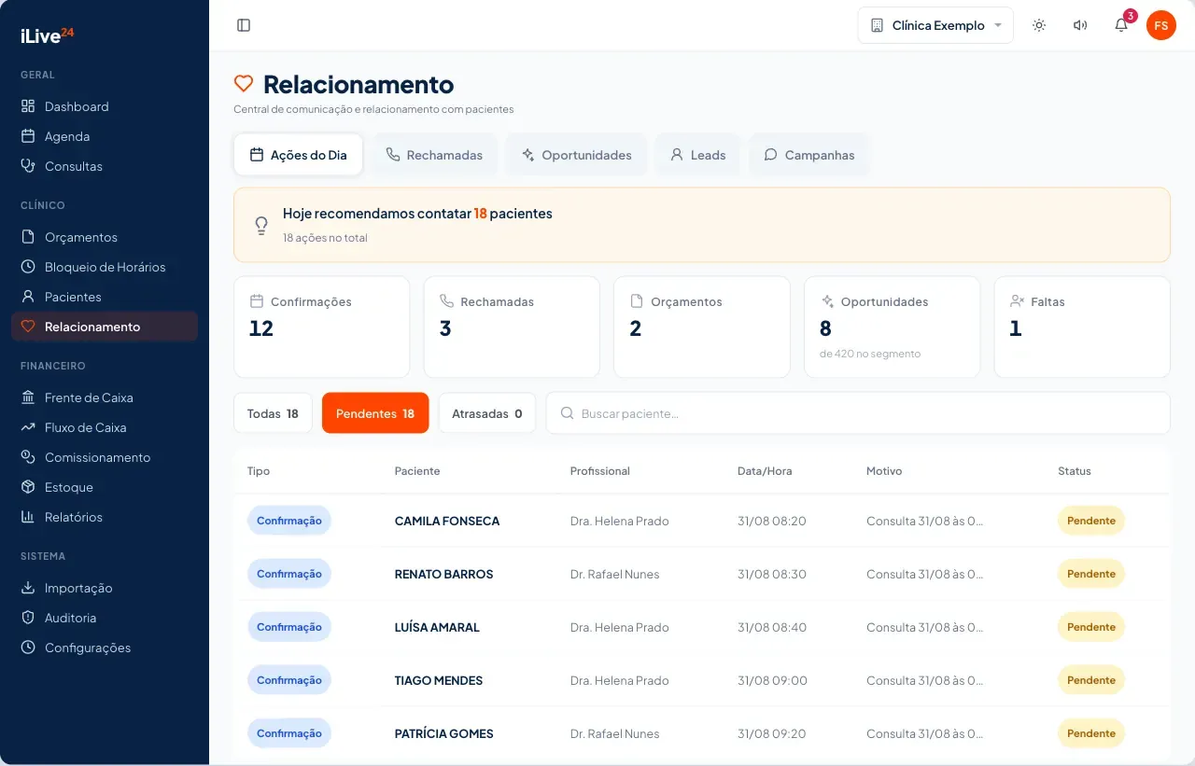Click the 31/08 09:00 date cell
This screenshot has width=1195, height=766.
pos(772,680)
